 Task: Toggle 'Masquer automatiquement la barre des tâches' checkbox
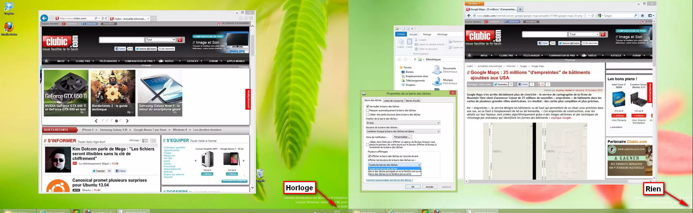[x=368, y=110]
